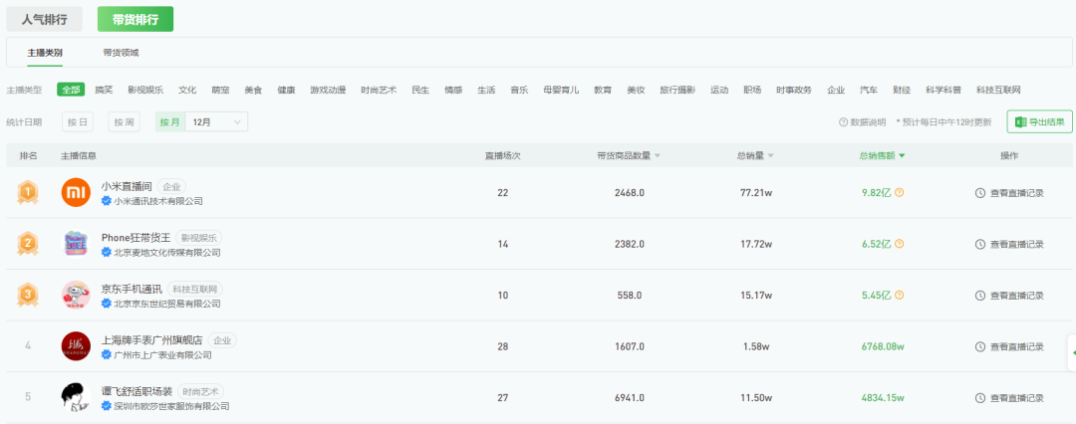
Task: Select the 全部 category filter
Action: pyautogui.click(x=71, y=90)
